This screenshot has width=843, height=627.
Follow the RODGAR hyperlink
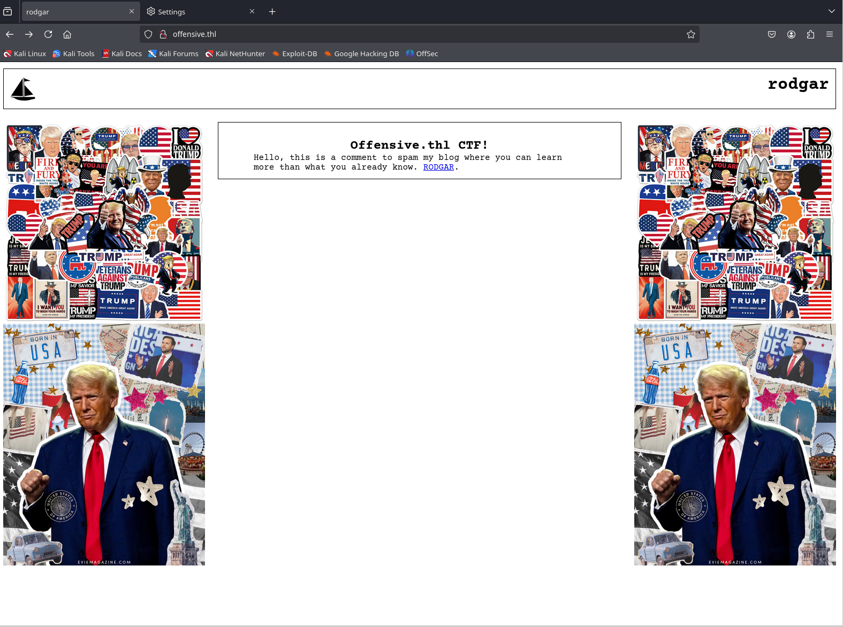438,167
